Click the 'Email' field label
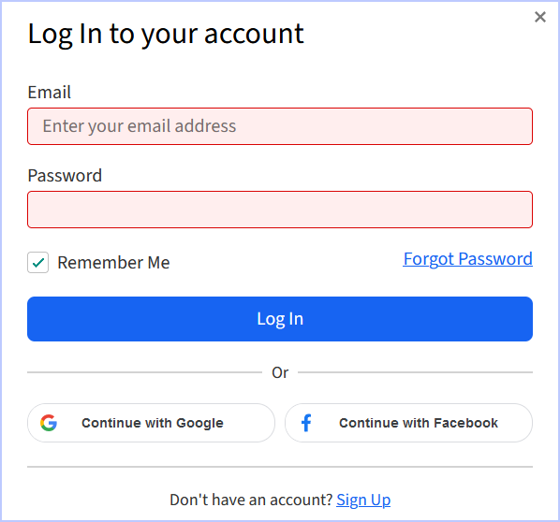Viewport: 560px width, 522px height. pyautogui.click(x=50, y=93)
